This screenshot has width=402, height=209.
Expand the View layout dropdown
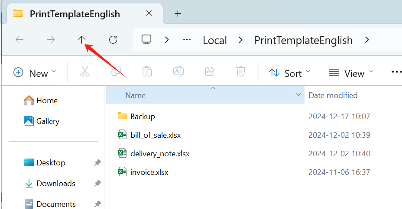pos(350,73)
